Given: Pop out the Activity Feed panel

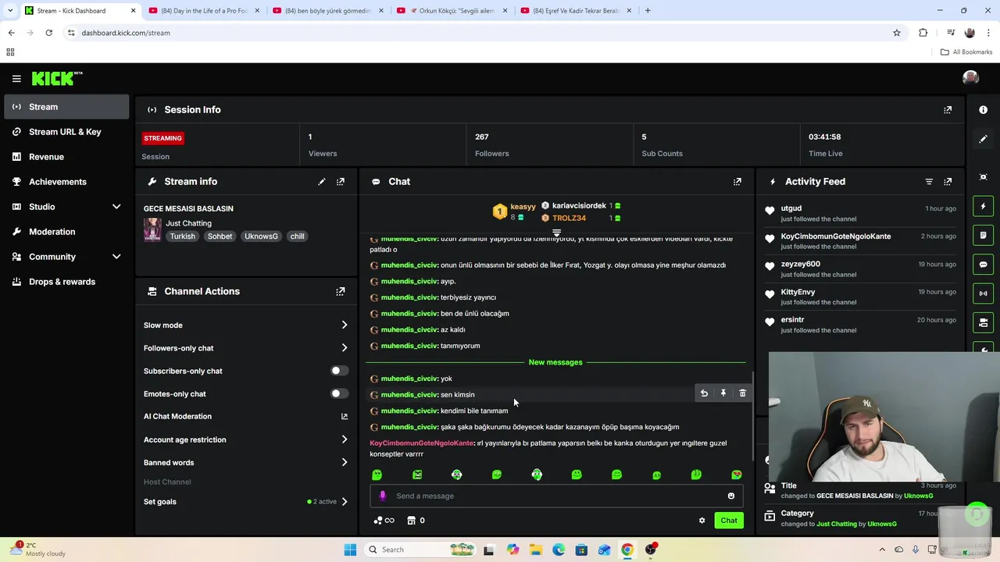Looking at the screenshot, I should pos(948,182).
